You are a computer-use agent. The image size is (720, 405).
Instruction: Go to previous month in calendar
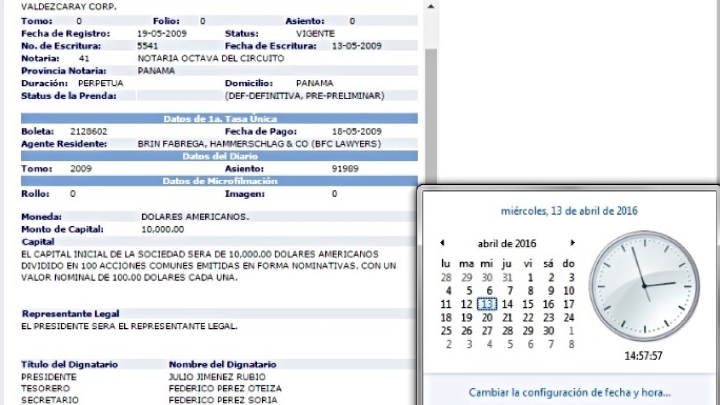click(x=442, y=243)
